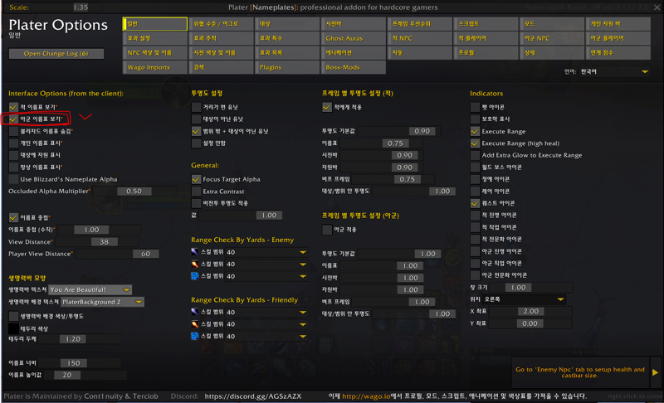Open the 위치 dropdown showing 오른쪽
This screenshot has width=664, height=403.
click(x=525, y=299)
